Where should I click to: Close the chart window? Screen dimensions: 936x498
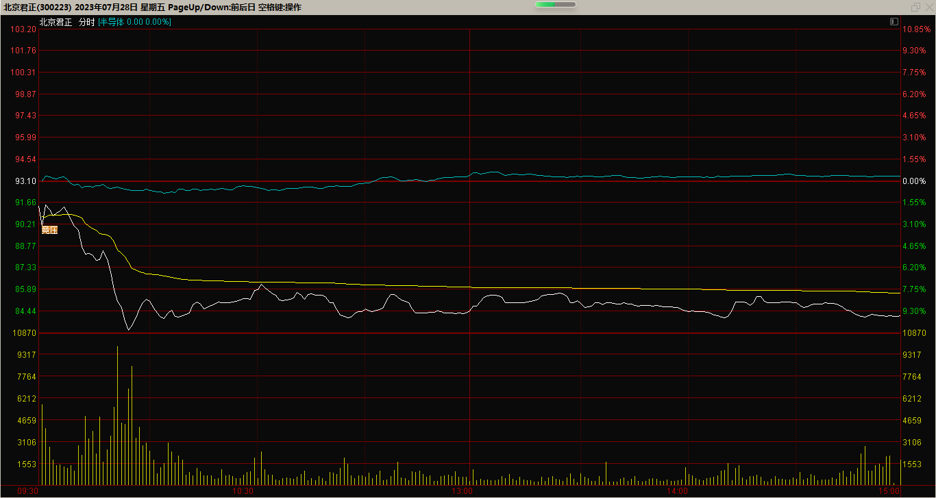(928, 7)
